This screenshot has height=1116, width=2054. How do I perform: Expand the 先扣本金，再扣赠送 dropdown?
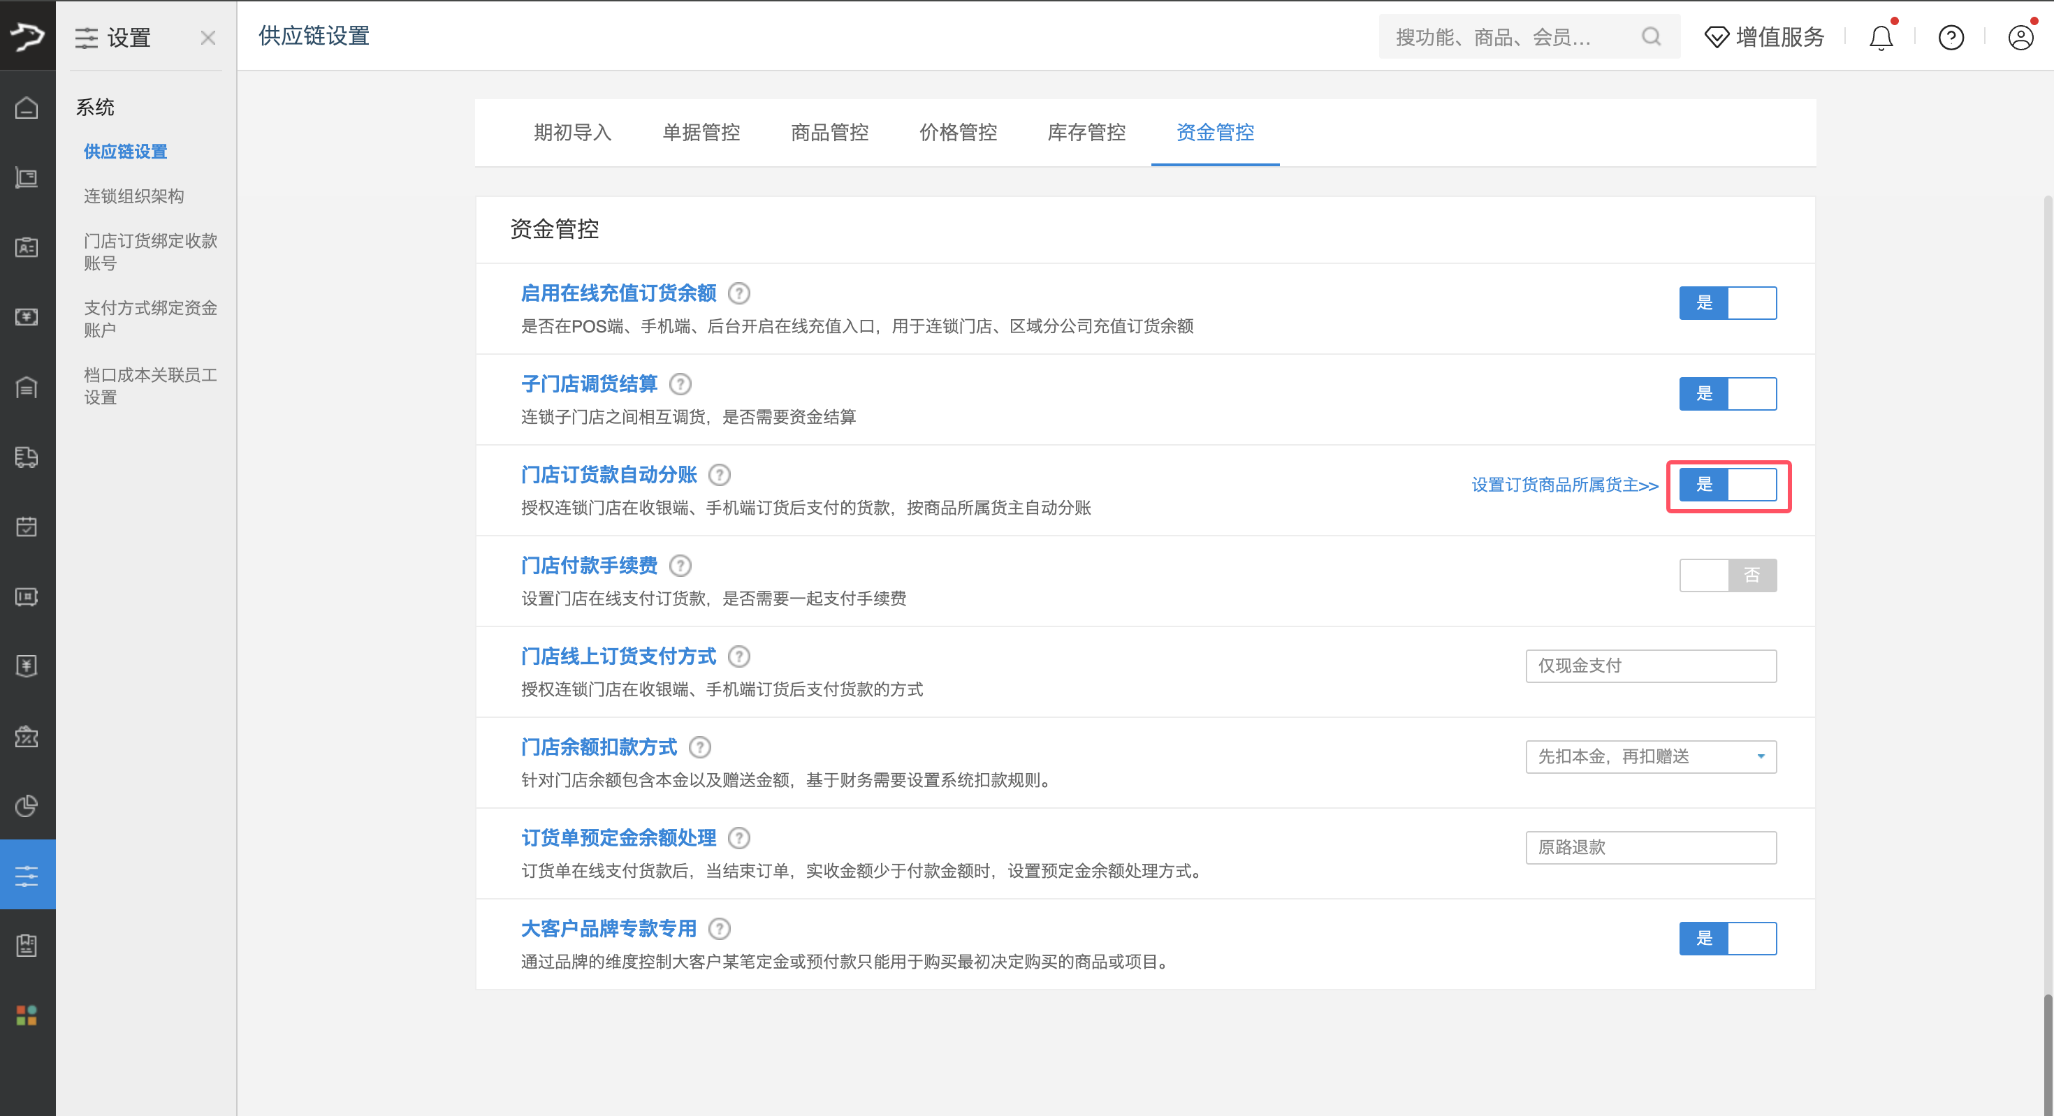tap(1652, 757)
